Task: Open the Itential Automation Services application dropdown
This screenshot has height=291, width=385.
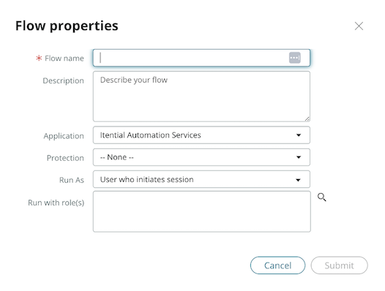Action: click(x=201, y=135)
